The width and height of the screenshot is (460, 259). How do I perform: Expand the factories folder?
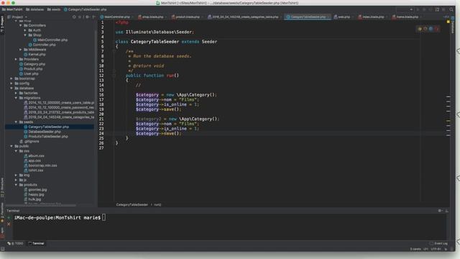[16, 93]
